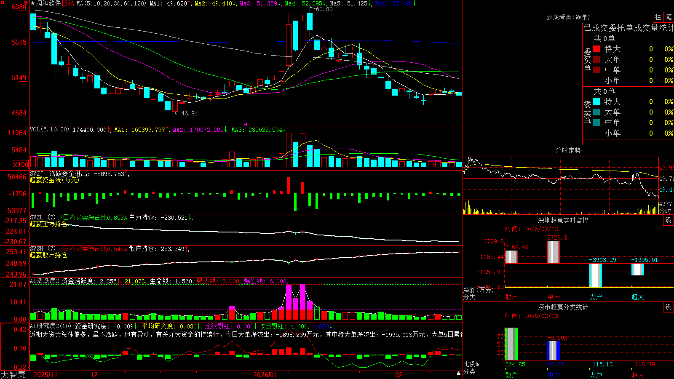
Task: Open 设 settings for 深圳超赢实时监控
Action: (669, 220)
